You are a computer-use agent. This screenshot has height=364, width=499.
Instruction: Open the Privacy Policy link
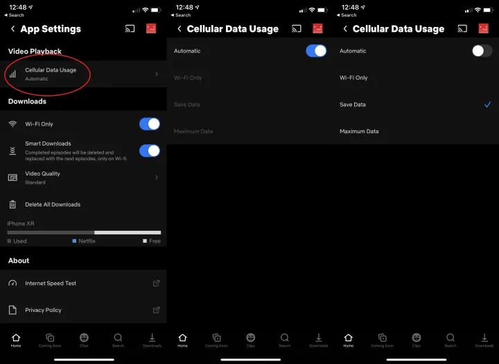click(x=43, y=310)
